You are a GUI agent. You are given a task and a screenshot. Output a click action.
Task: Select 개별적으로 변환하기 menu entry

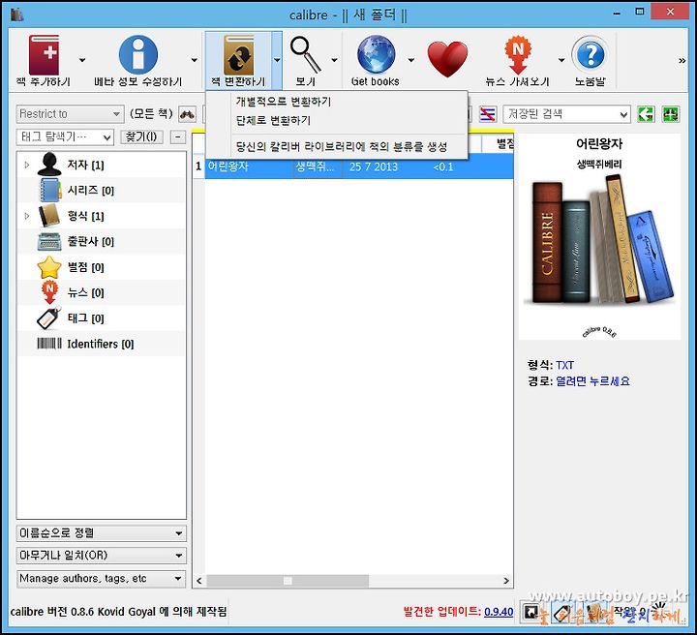(283, 102)
